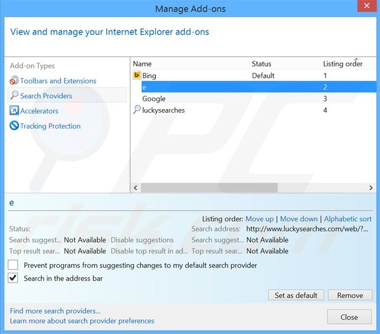
Task: Click the Move up link
Action: 260,219
